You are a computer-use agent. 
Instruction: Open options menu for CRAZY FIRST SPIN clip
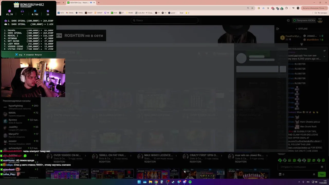tap(221, 155)
